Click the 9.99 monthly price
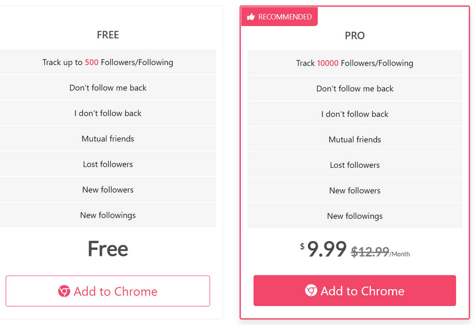 [x=327, y=249]
